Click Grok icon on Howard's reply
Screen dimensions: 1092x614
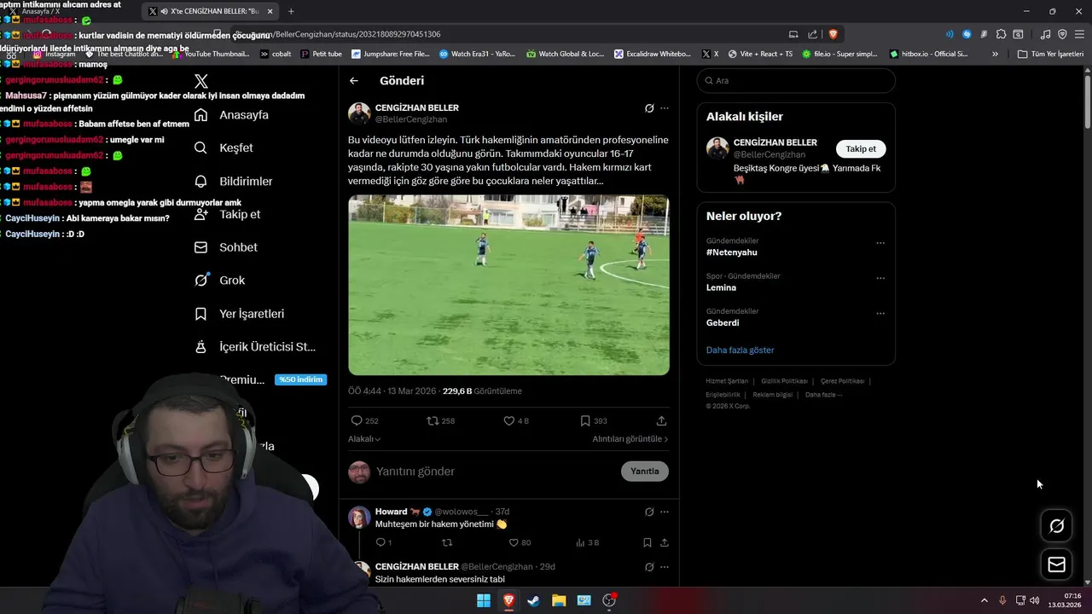coord(649,512)
